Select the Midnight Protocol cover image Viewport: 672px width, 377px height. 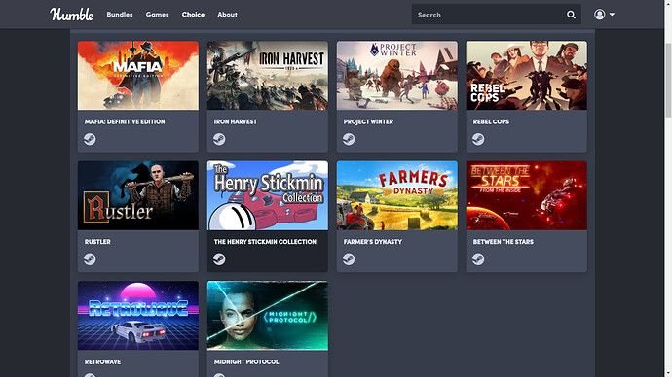pos(268,316)
